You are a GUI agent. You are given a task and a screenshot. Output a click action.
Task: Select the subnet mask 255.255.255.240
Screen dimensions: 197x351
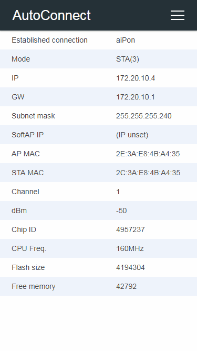click(144, 116)
